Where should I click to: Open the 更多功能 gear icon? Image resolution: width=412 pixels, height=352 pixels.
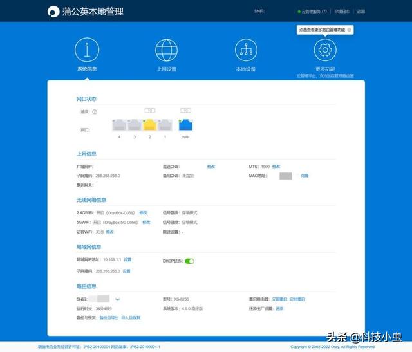(325, 49)
